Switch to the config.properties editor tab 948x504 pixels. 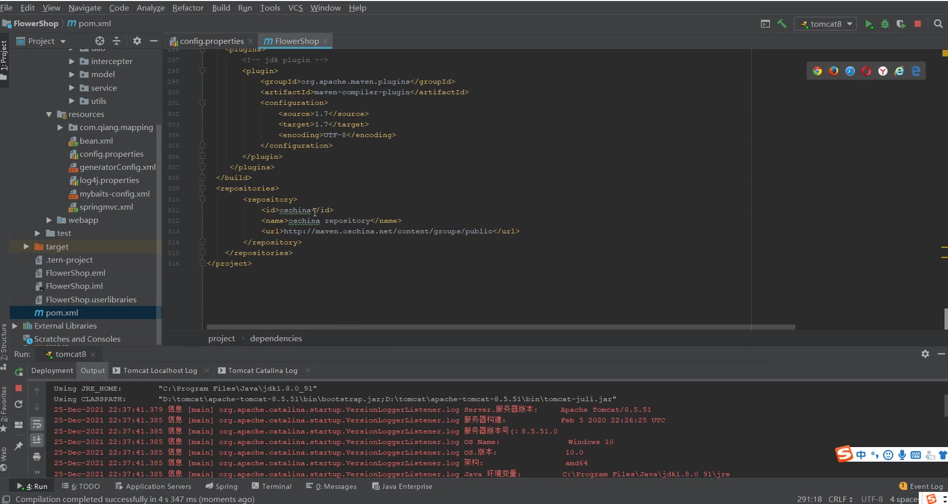pos(211,41)
